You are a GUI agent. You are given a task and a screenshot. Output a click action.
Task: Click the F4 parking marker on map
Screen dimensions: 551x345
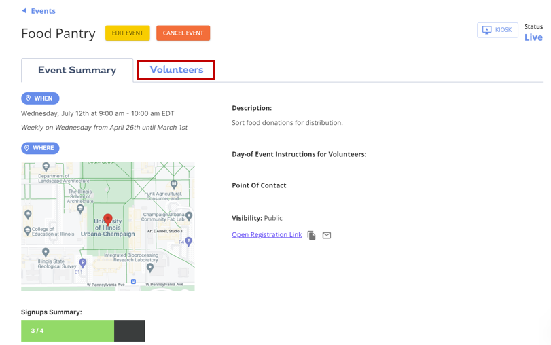(x=190, y=241)
